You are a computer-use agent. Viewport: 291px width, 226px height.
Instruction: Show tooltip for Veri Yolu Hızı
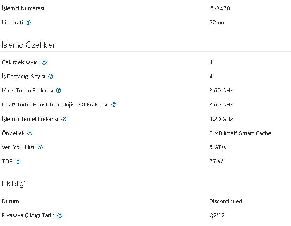[x=40, y=147]
